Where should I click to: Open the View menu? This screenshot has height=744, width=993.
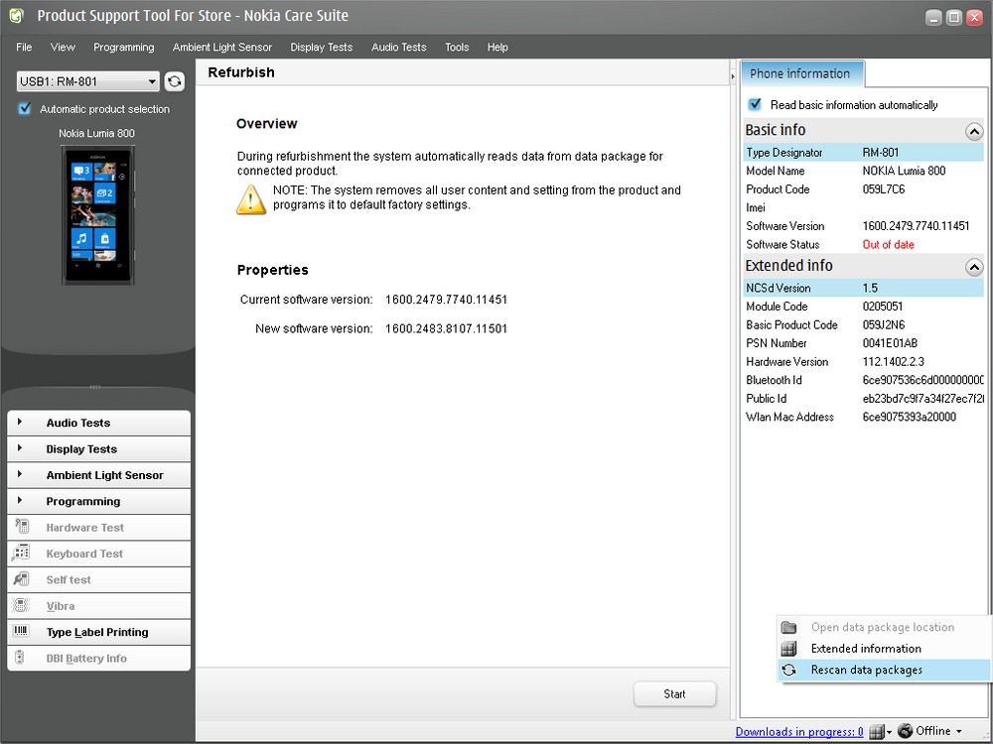pos(63,47)
